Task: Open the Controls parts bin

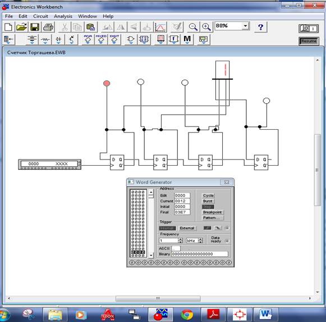Action: [x=174, y=39]
